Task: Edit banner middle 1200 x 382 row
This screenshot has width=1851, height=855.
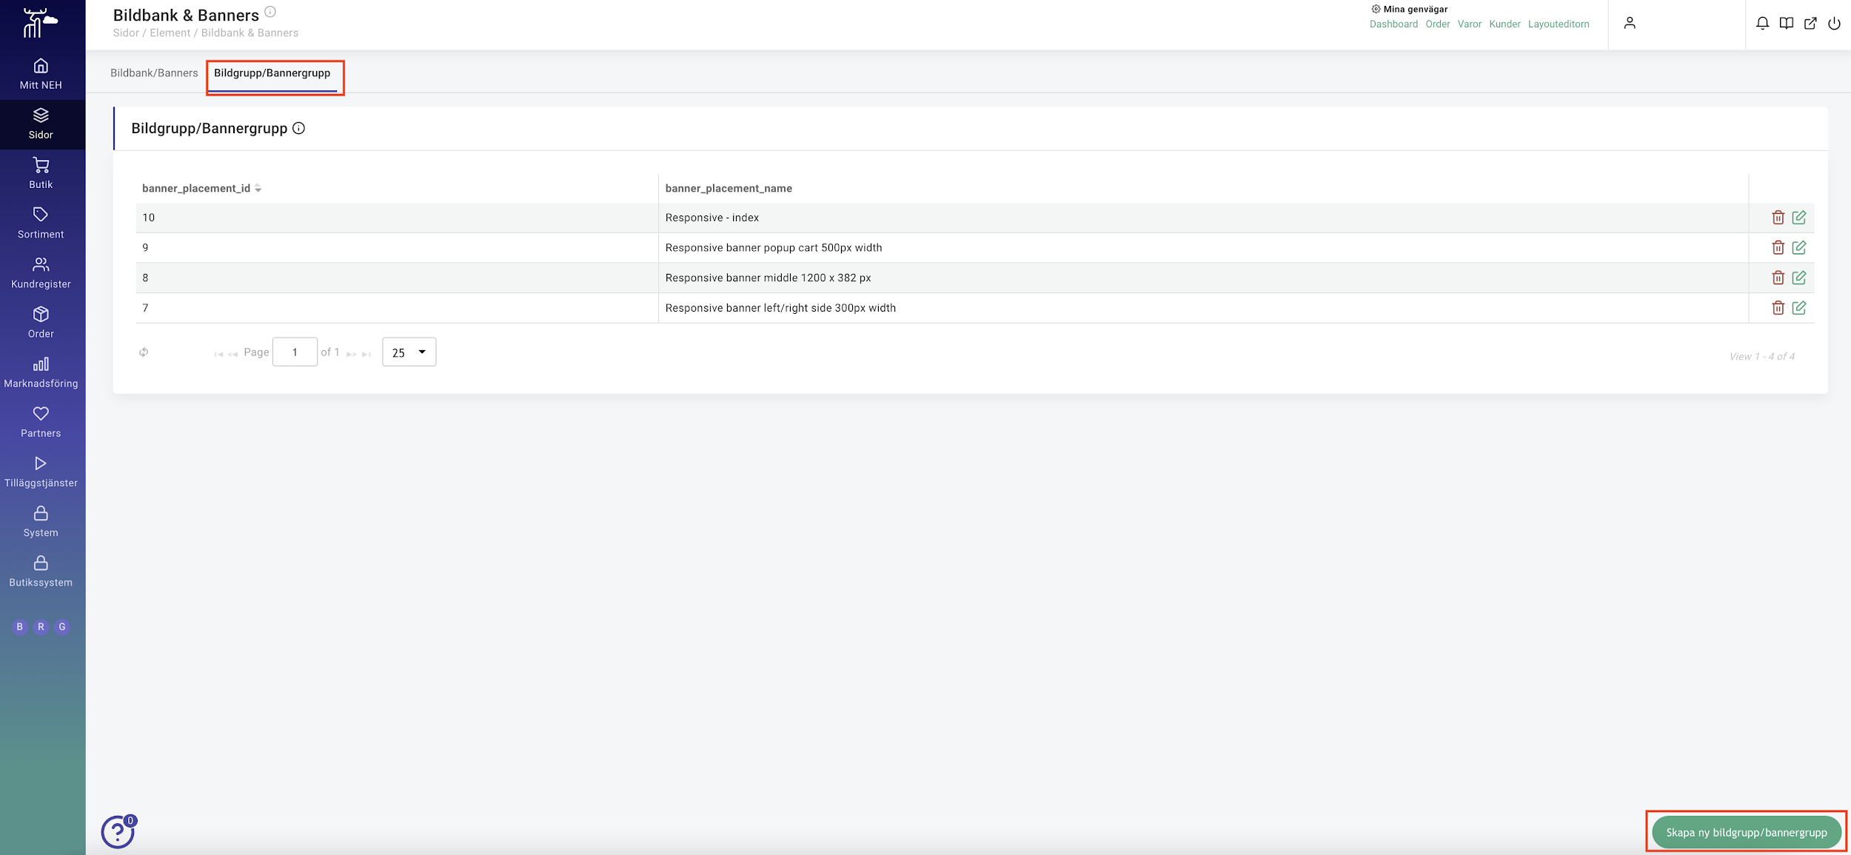Action: 1799,278
